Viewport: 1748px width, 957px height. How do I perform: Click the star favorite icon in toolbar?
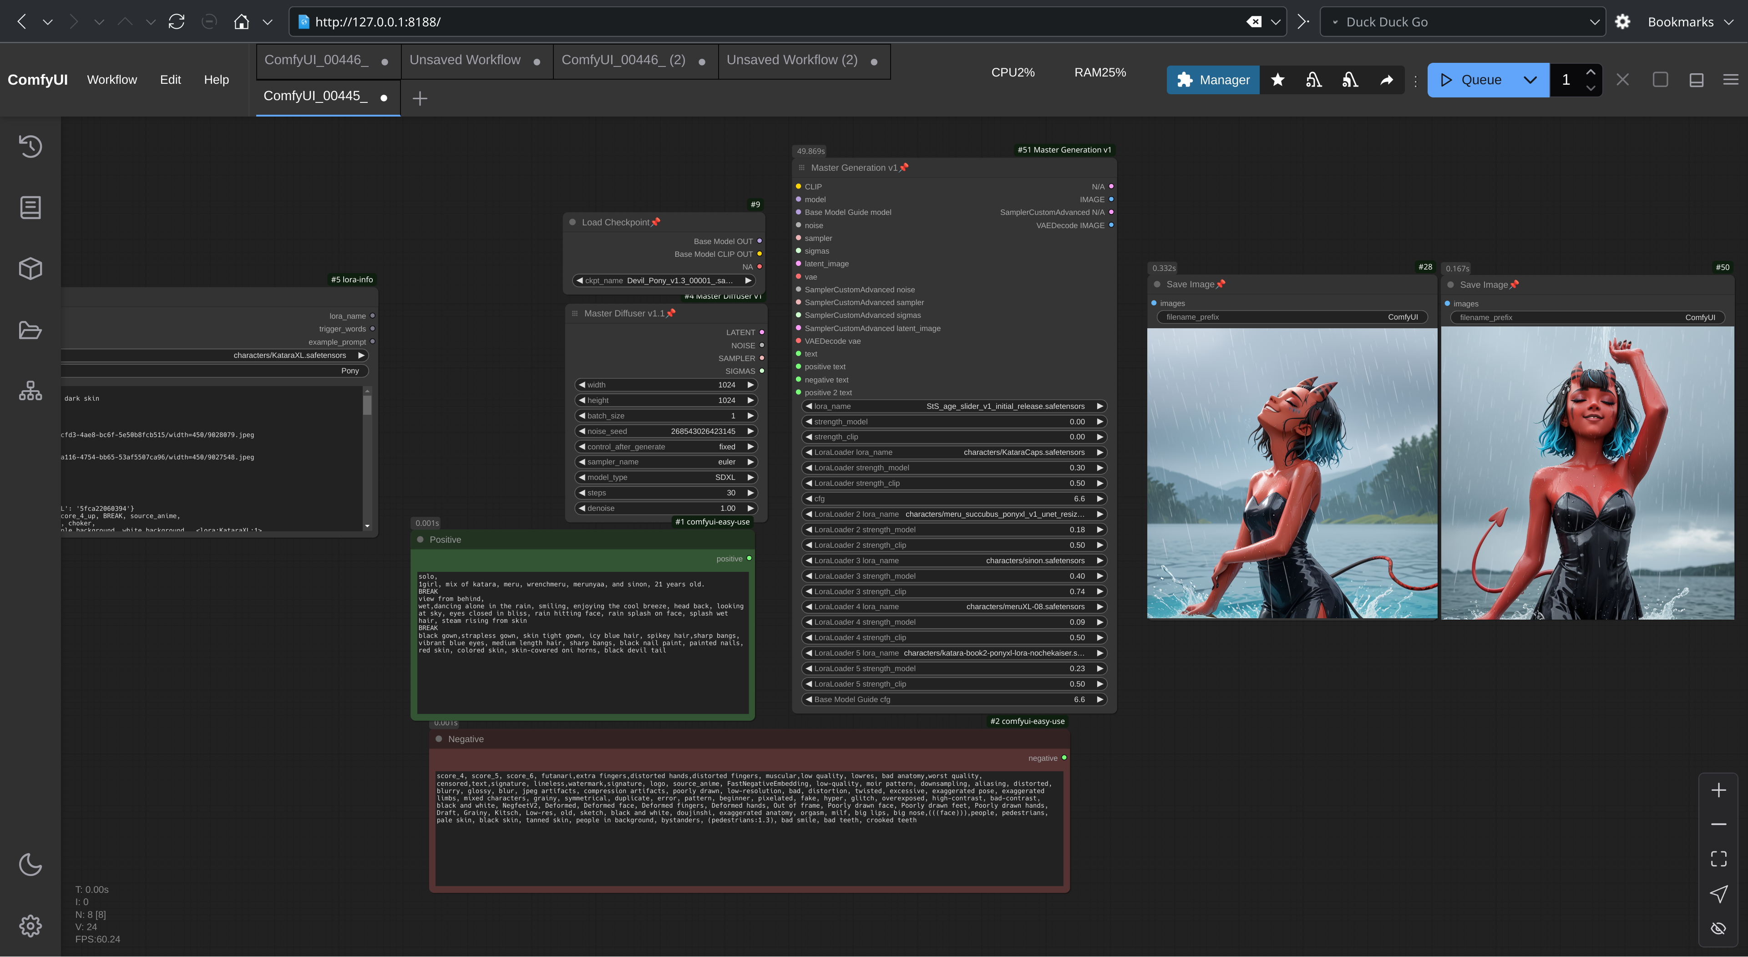point(1277,80)
